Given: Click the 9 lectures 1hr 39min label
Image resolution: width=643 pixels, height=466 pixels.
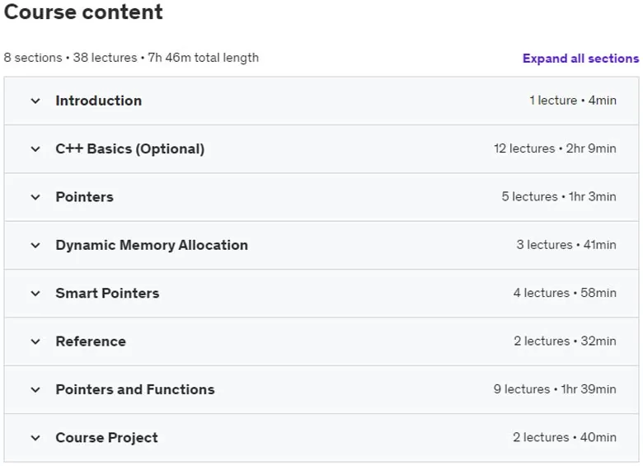Looking at the screenshot, I should click(555, 388).
